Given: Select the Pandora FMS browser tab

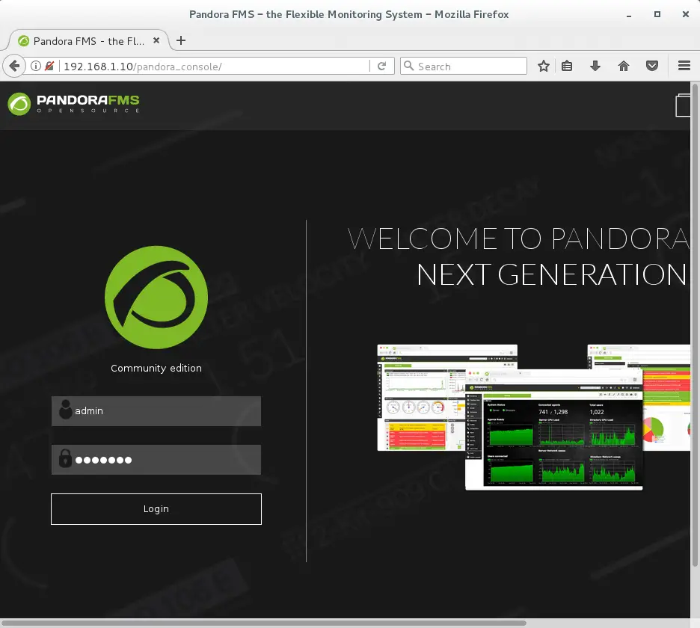Looking at the screenshot, I should pos(89,41).
